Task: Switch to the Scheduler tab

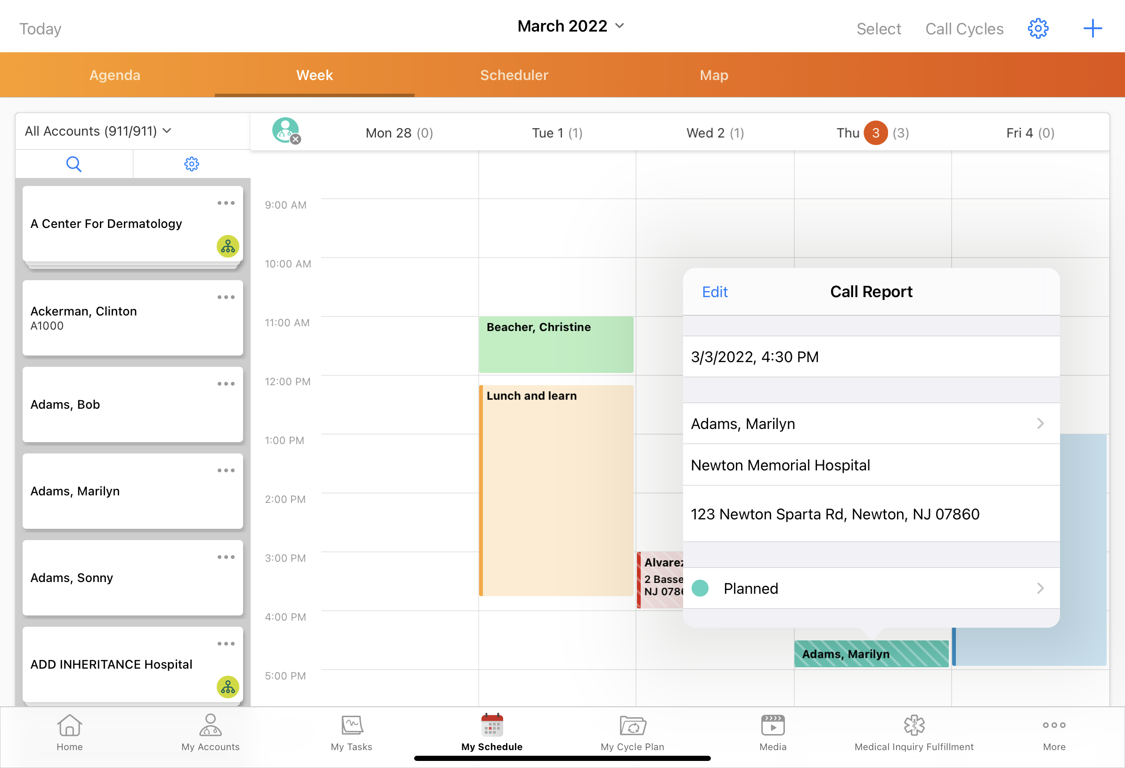Action: [514, 75]
